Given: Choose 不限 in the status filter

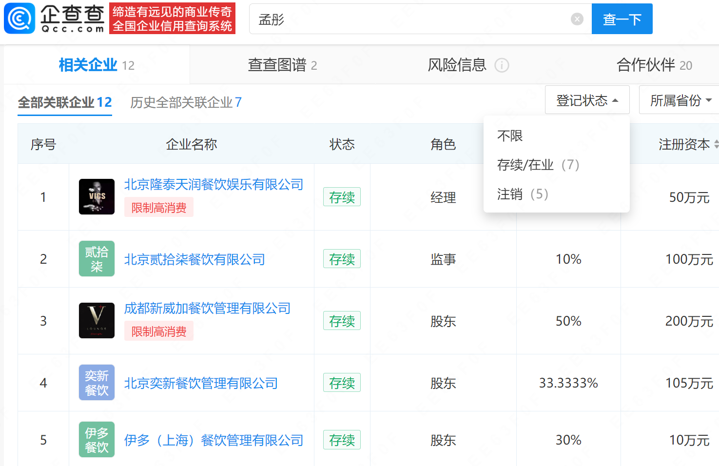Looking at the screenshot, I should point(510,136).
